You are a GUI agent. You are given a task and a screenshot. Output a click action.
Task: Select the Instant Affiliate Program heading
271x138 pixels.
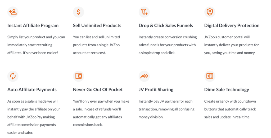(x=33, y=26)
